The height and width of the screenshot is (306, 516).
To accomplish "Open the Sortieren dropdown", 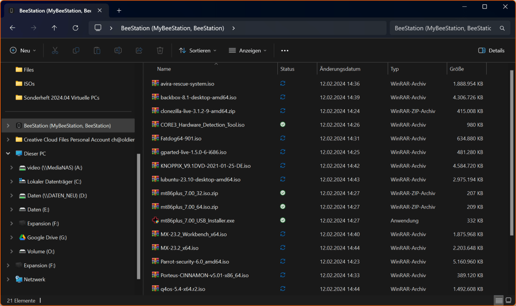I will [x=197, y=50].
